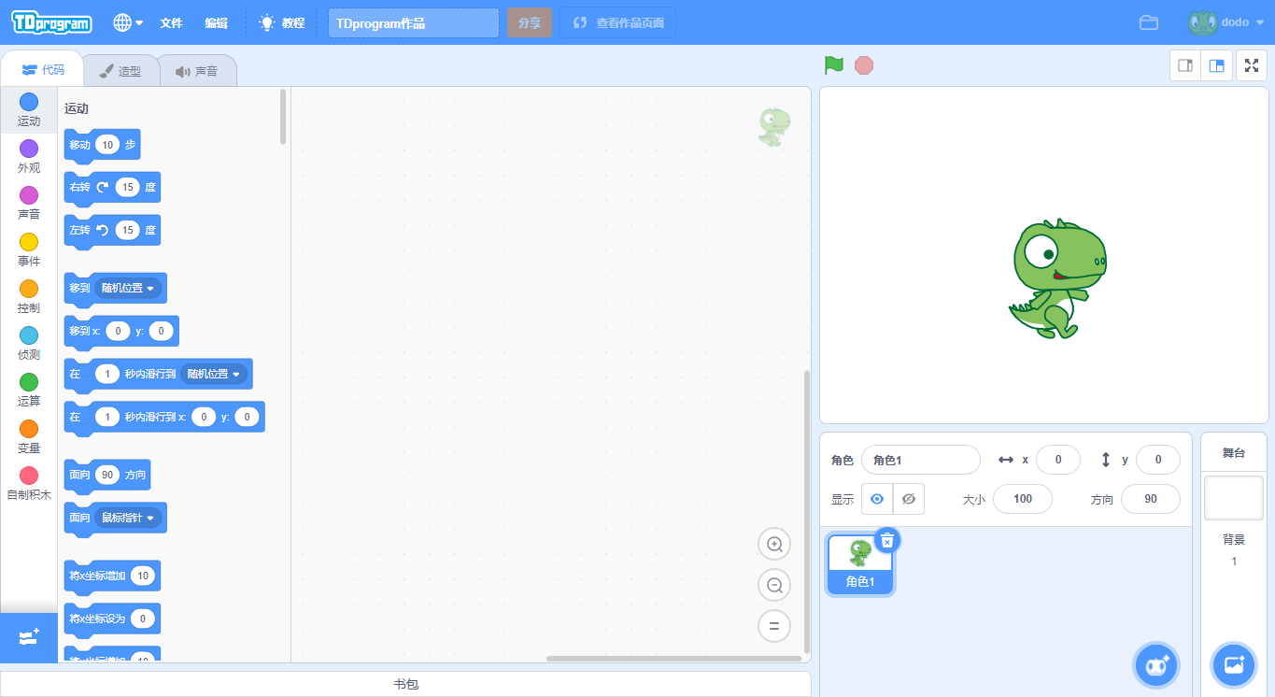Switch to small stage layout

coord(1185,65)
